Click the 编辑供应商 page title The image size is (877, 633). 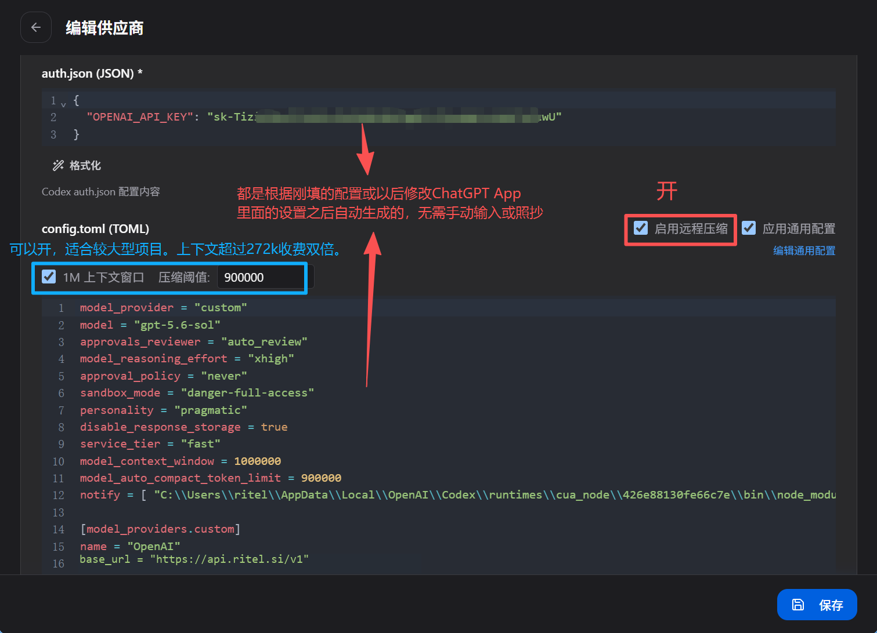[104, 28]
